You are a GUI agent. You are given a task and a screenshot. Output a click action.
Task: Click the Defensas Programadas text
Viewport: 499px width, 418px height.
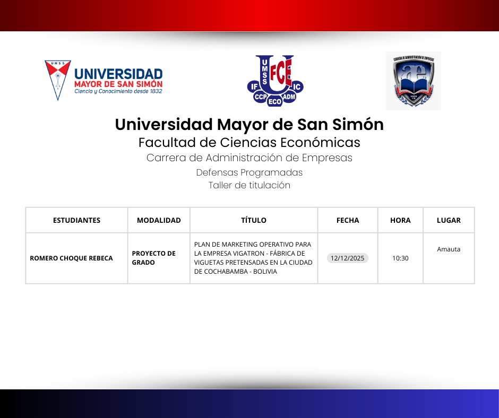pos(249,172)
